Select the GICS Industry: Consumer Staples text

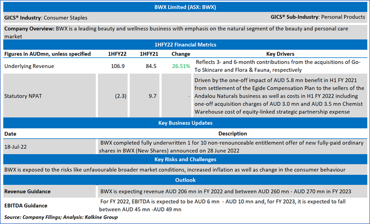46,18
